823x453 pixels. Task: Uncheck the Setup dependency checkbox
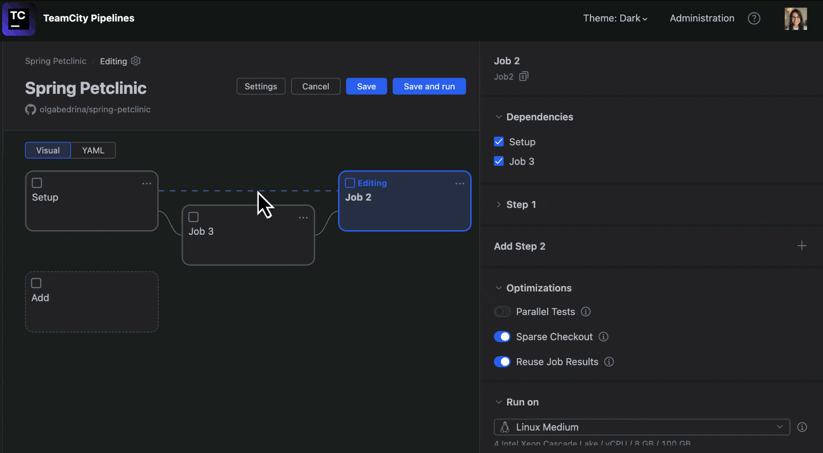499,142
